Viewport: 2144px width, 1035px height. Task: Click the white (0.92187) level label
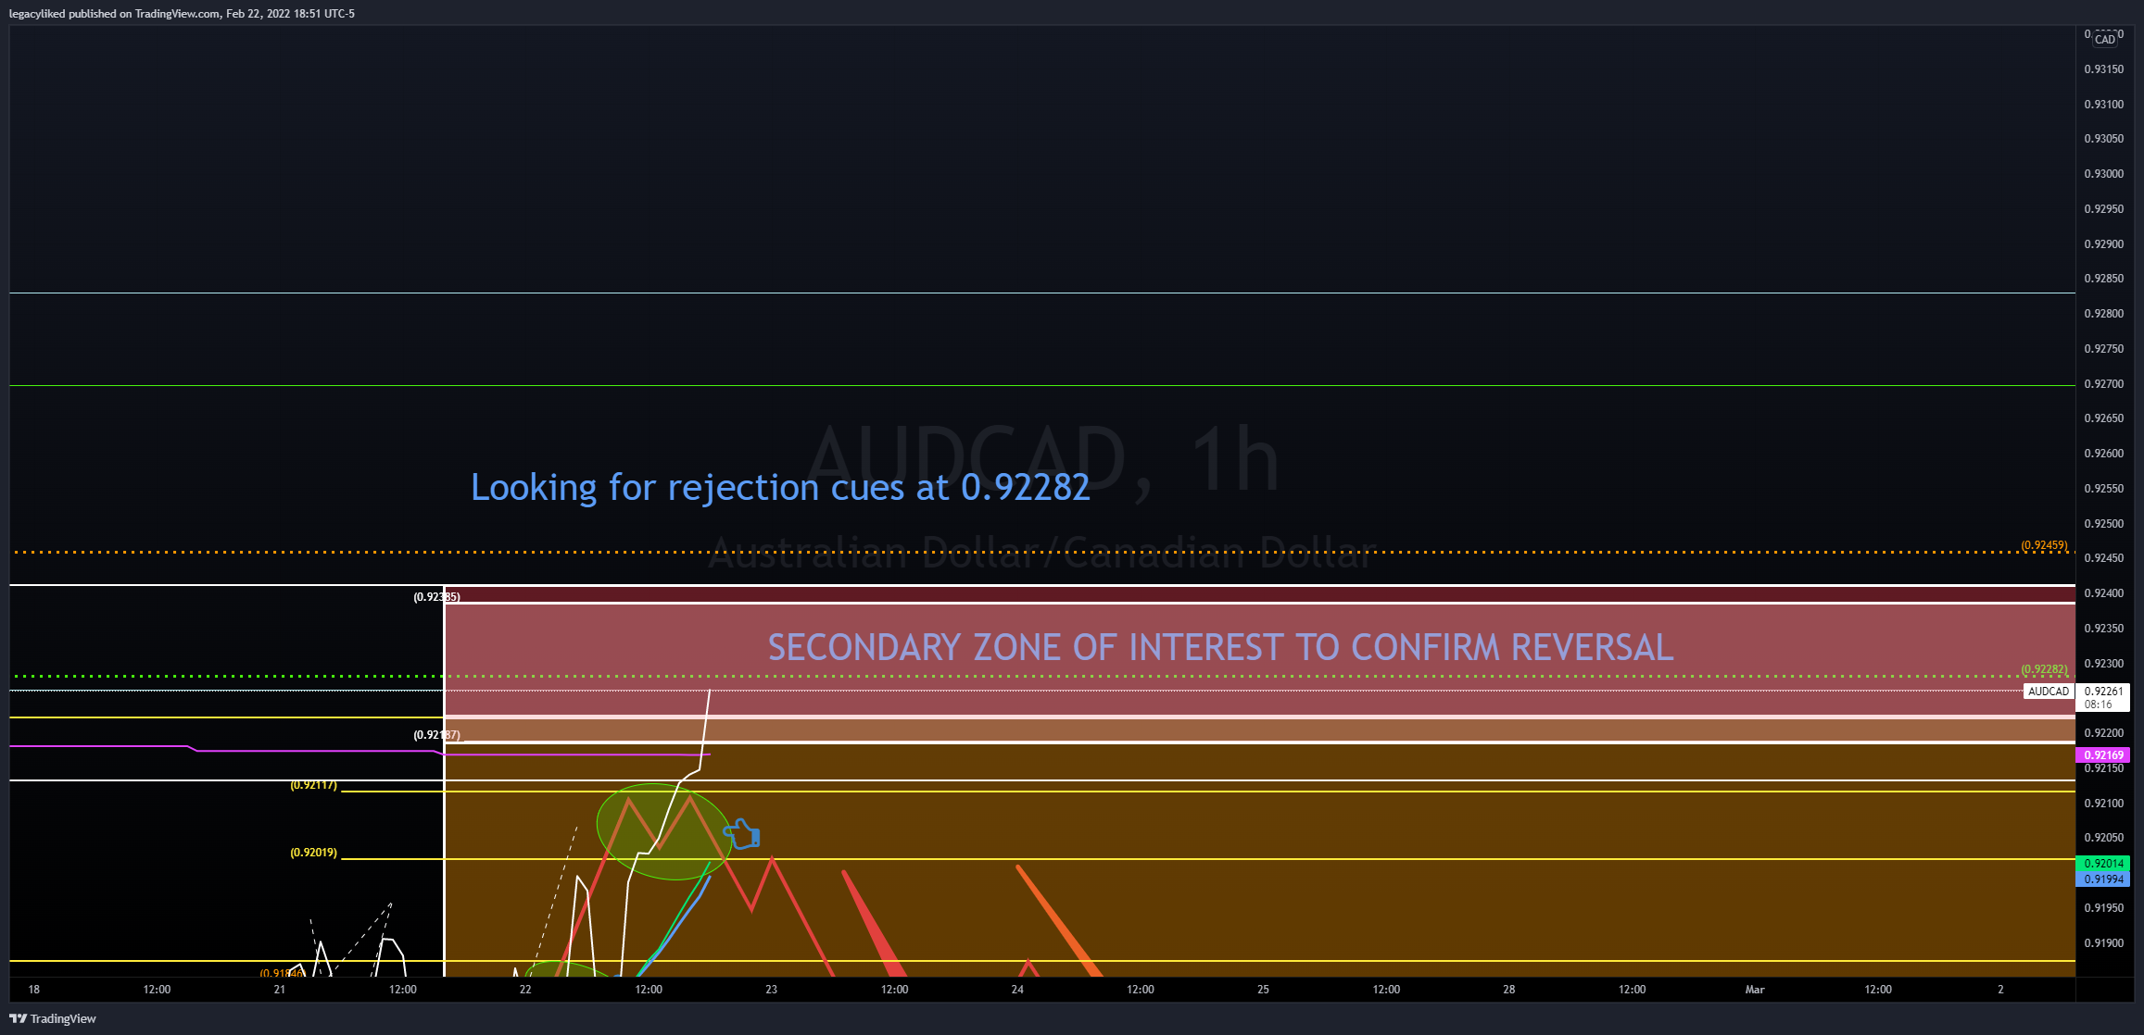[x=436, y=735]
